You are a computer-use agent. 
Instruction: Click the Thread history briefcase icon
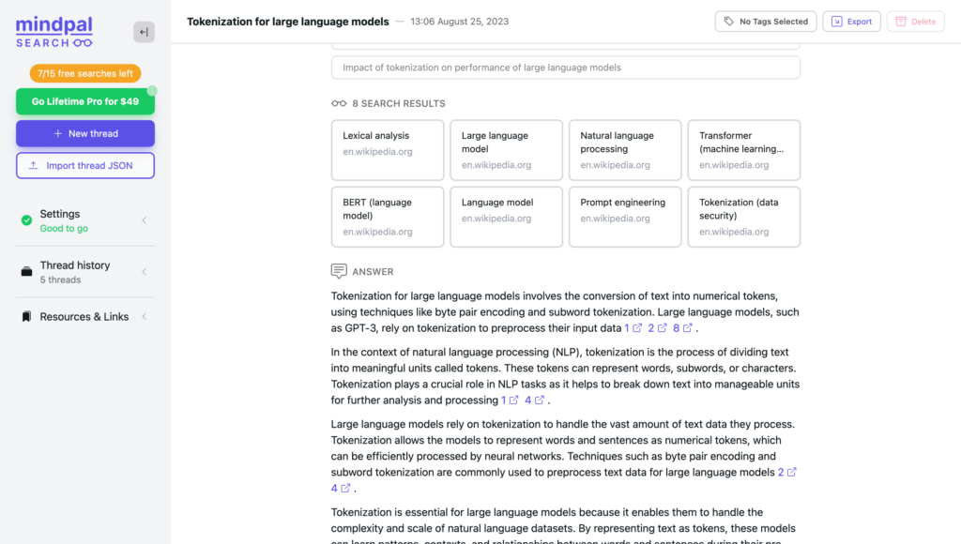(x=26, y=272)
